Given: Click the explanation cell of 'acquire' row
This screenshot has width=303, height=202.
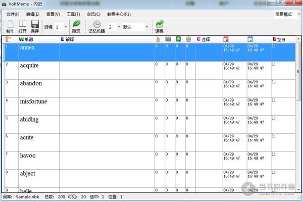Looking at the screenshot, I should coord(107,70).
